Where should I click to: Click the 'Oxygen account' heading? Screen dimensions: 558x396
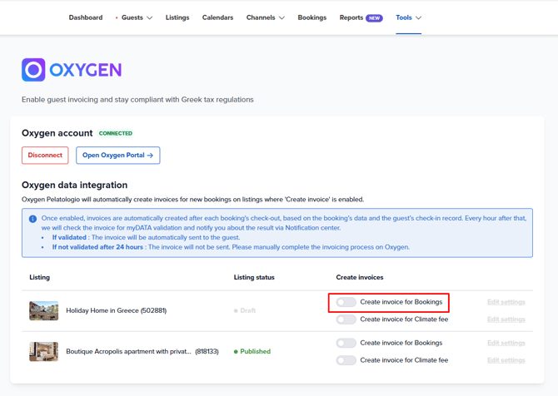57,133
